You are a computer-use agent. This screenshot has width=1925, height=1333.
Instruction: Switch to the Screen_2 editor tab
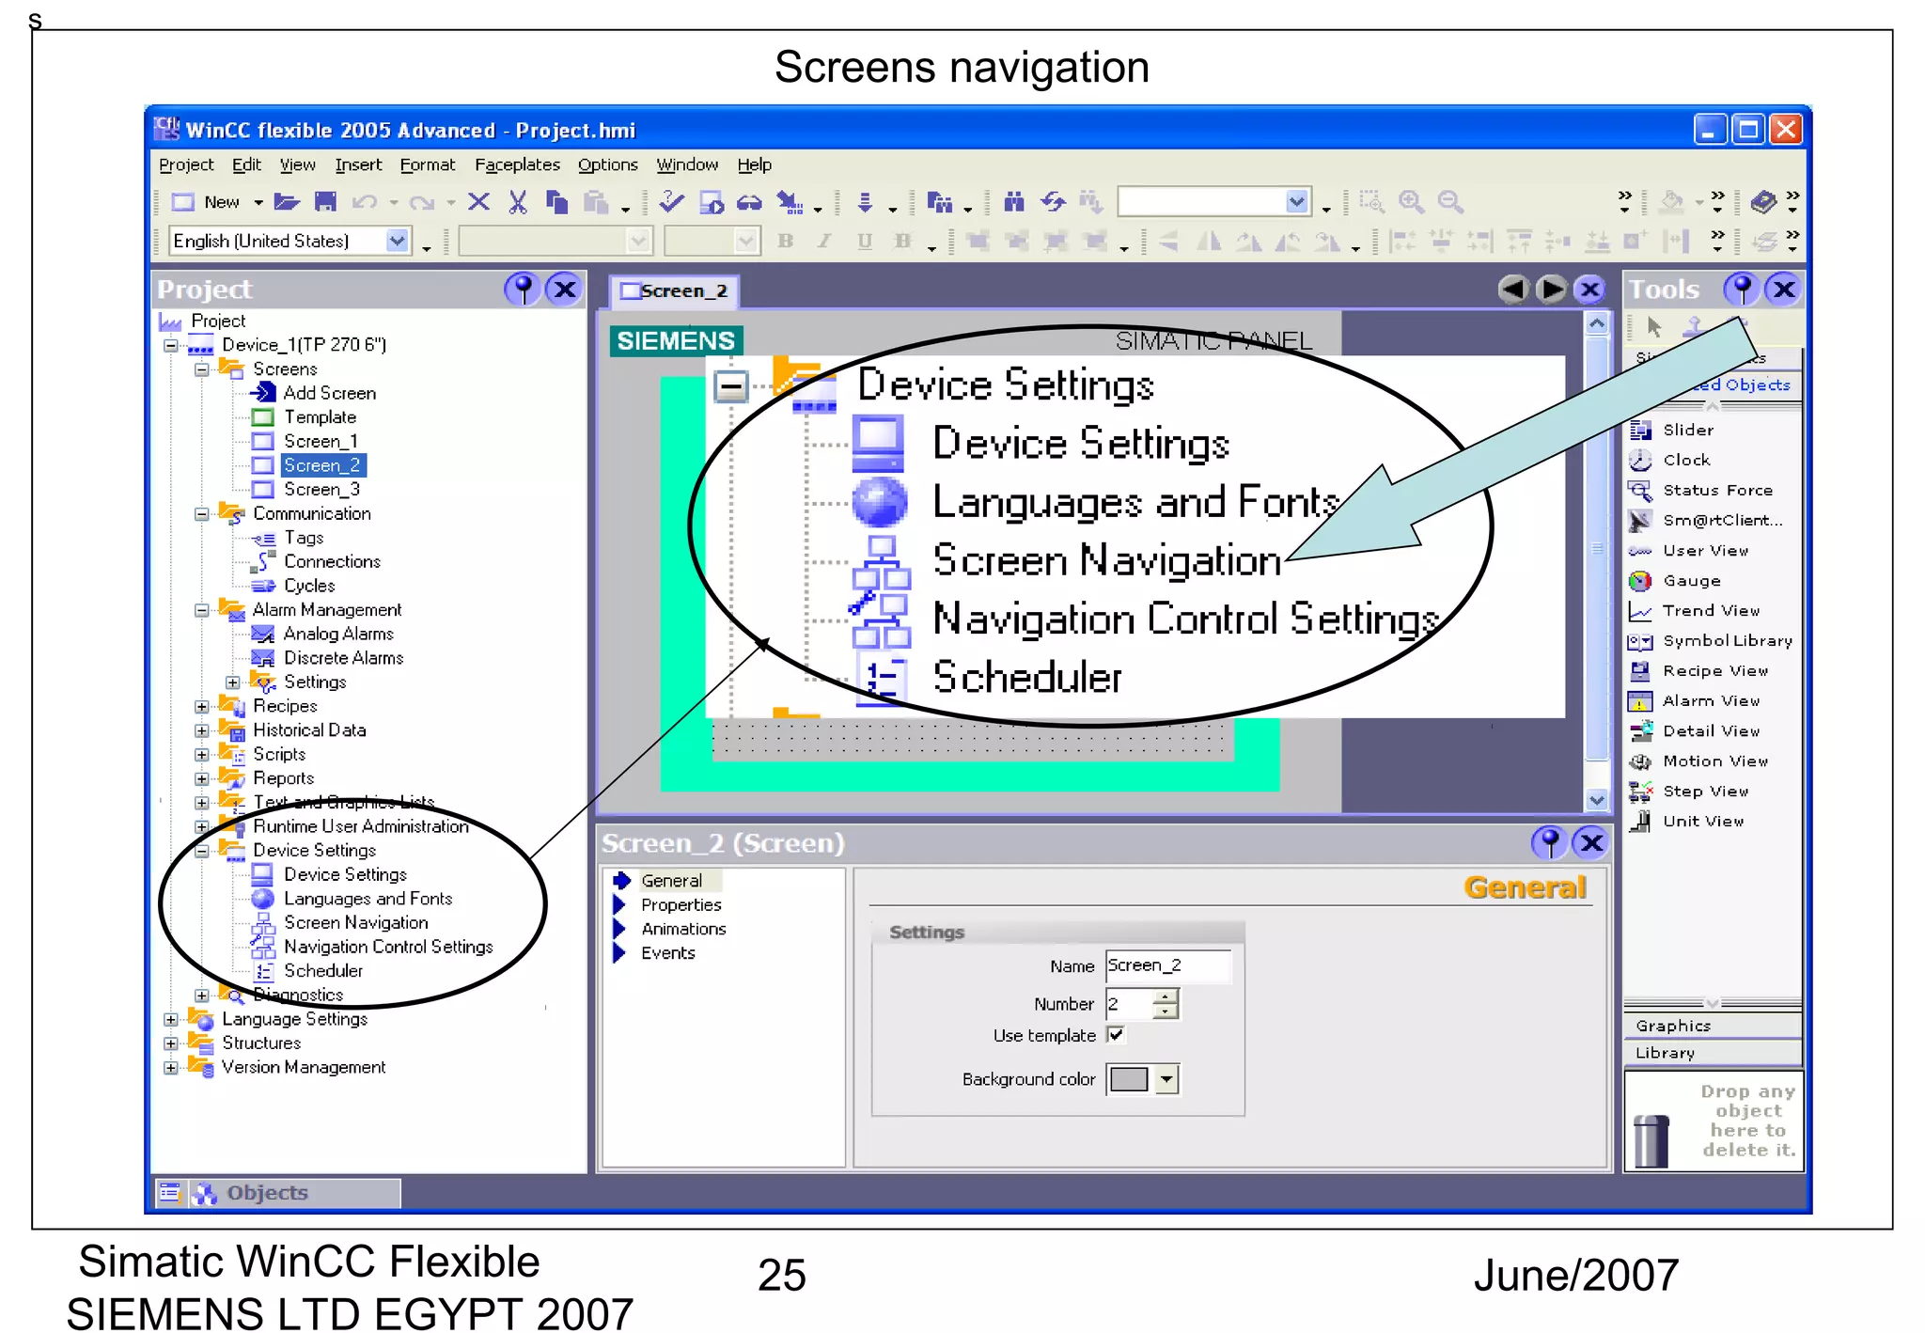[675, 291]
